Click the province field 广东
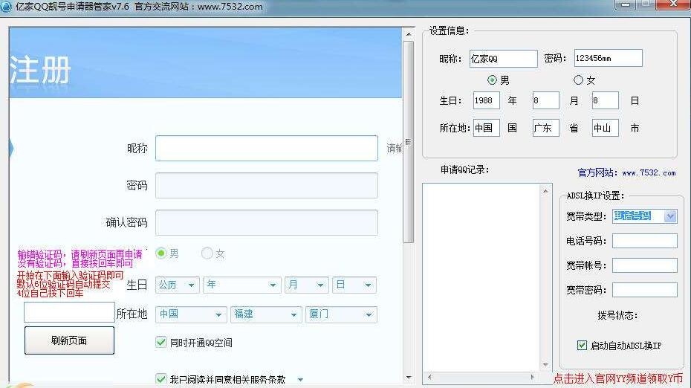The image size is (691, 388). (545, 128)
